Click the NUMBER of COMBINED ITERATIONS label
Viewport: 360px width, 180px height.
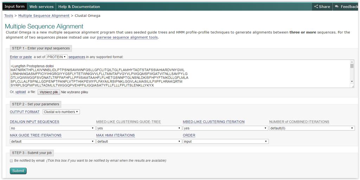[x=299, y=122]
